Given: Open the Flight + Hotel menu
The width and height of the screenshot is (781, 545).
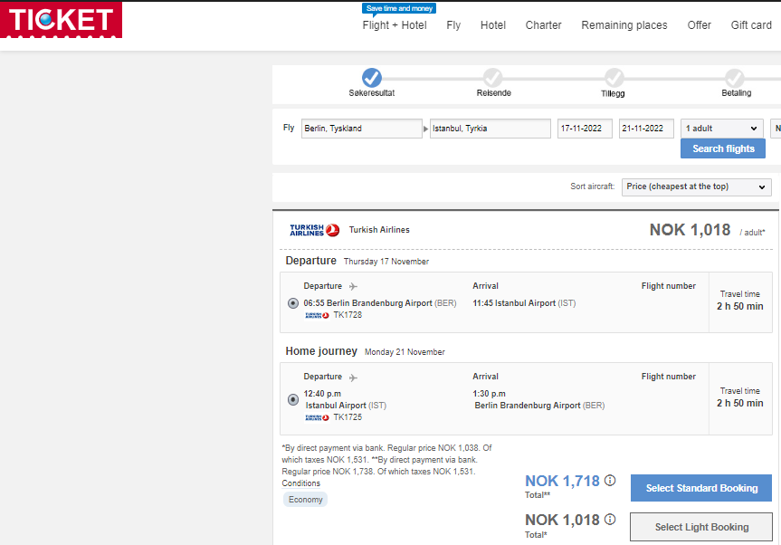Looking at the screenshot, I should click(395, 25).
